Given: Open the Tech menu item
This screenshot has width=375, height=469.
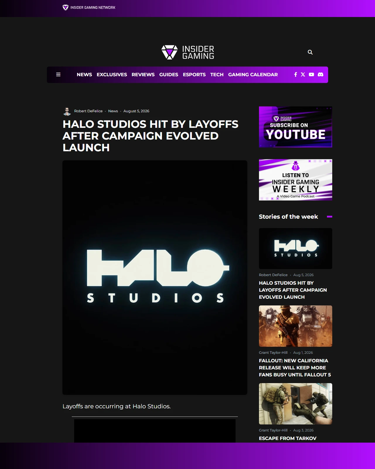Looking at the screenshot, I should (x=217, y=74).
